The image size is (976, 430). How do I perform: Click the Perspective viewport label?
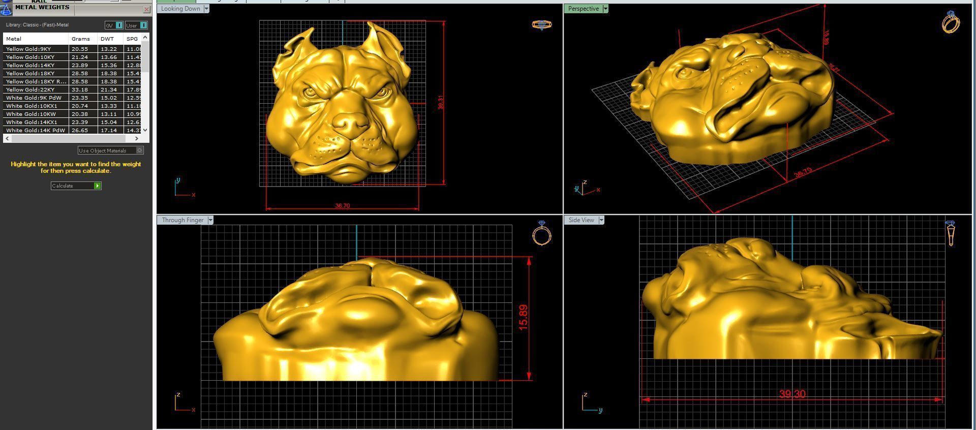(x=583, y=9)
